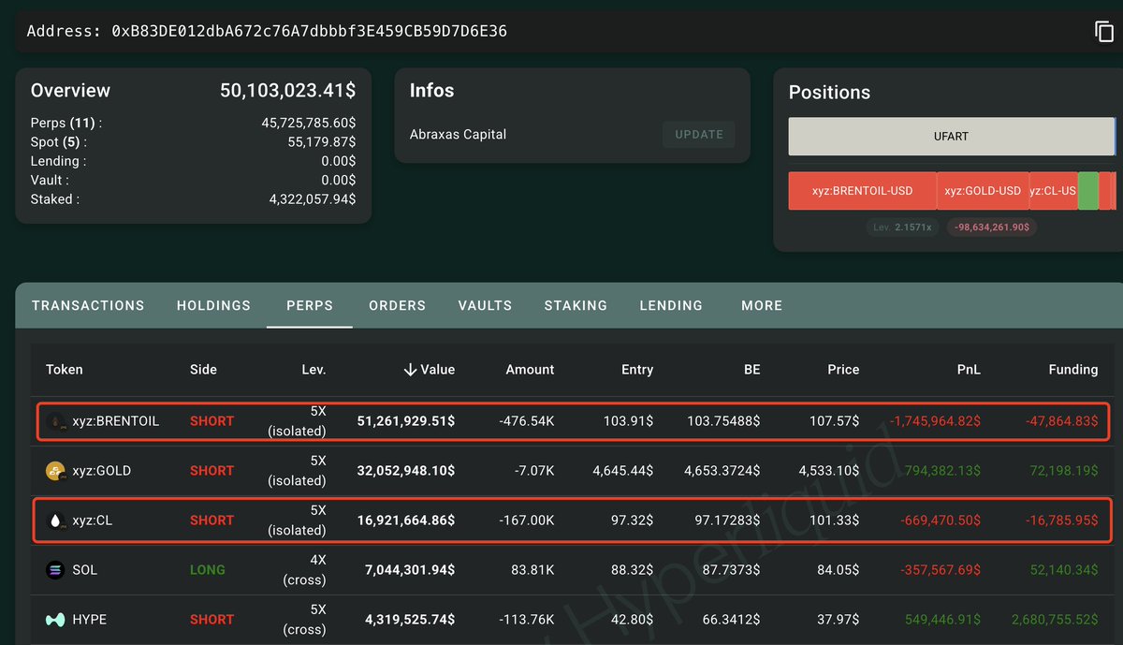Click the xyz:BRENTOIL token icon
Image resolution: width=1123 pixels, height=645 pixels.
pyautogui.click(x=55, y=421)
